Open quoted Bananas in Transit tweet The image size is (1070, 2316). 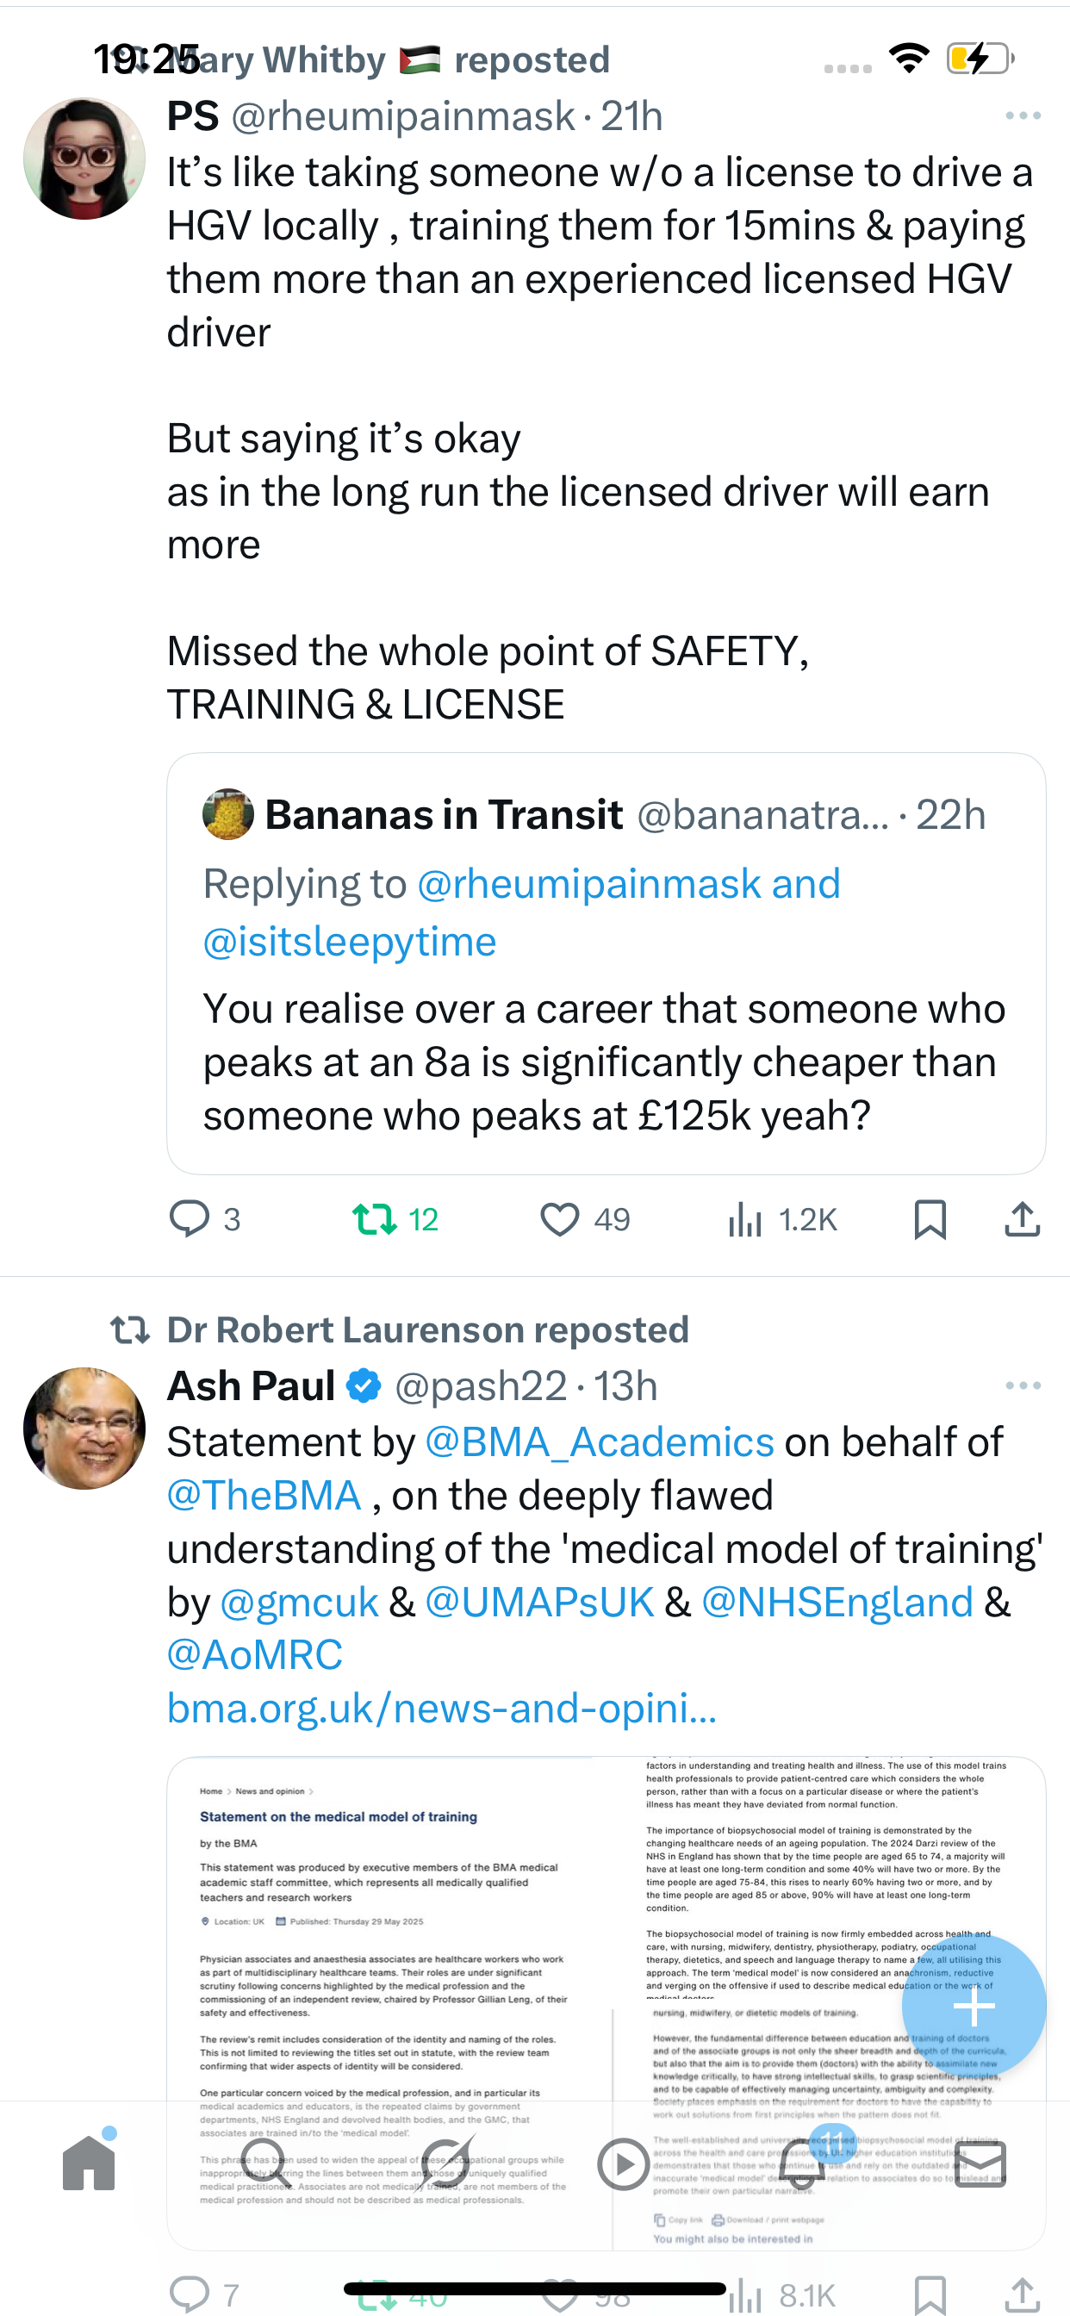pos(605,1061)
